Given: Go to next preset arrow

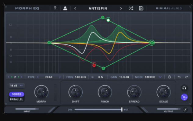Looking at the screenshot, I should (121, 8).
